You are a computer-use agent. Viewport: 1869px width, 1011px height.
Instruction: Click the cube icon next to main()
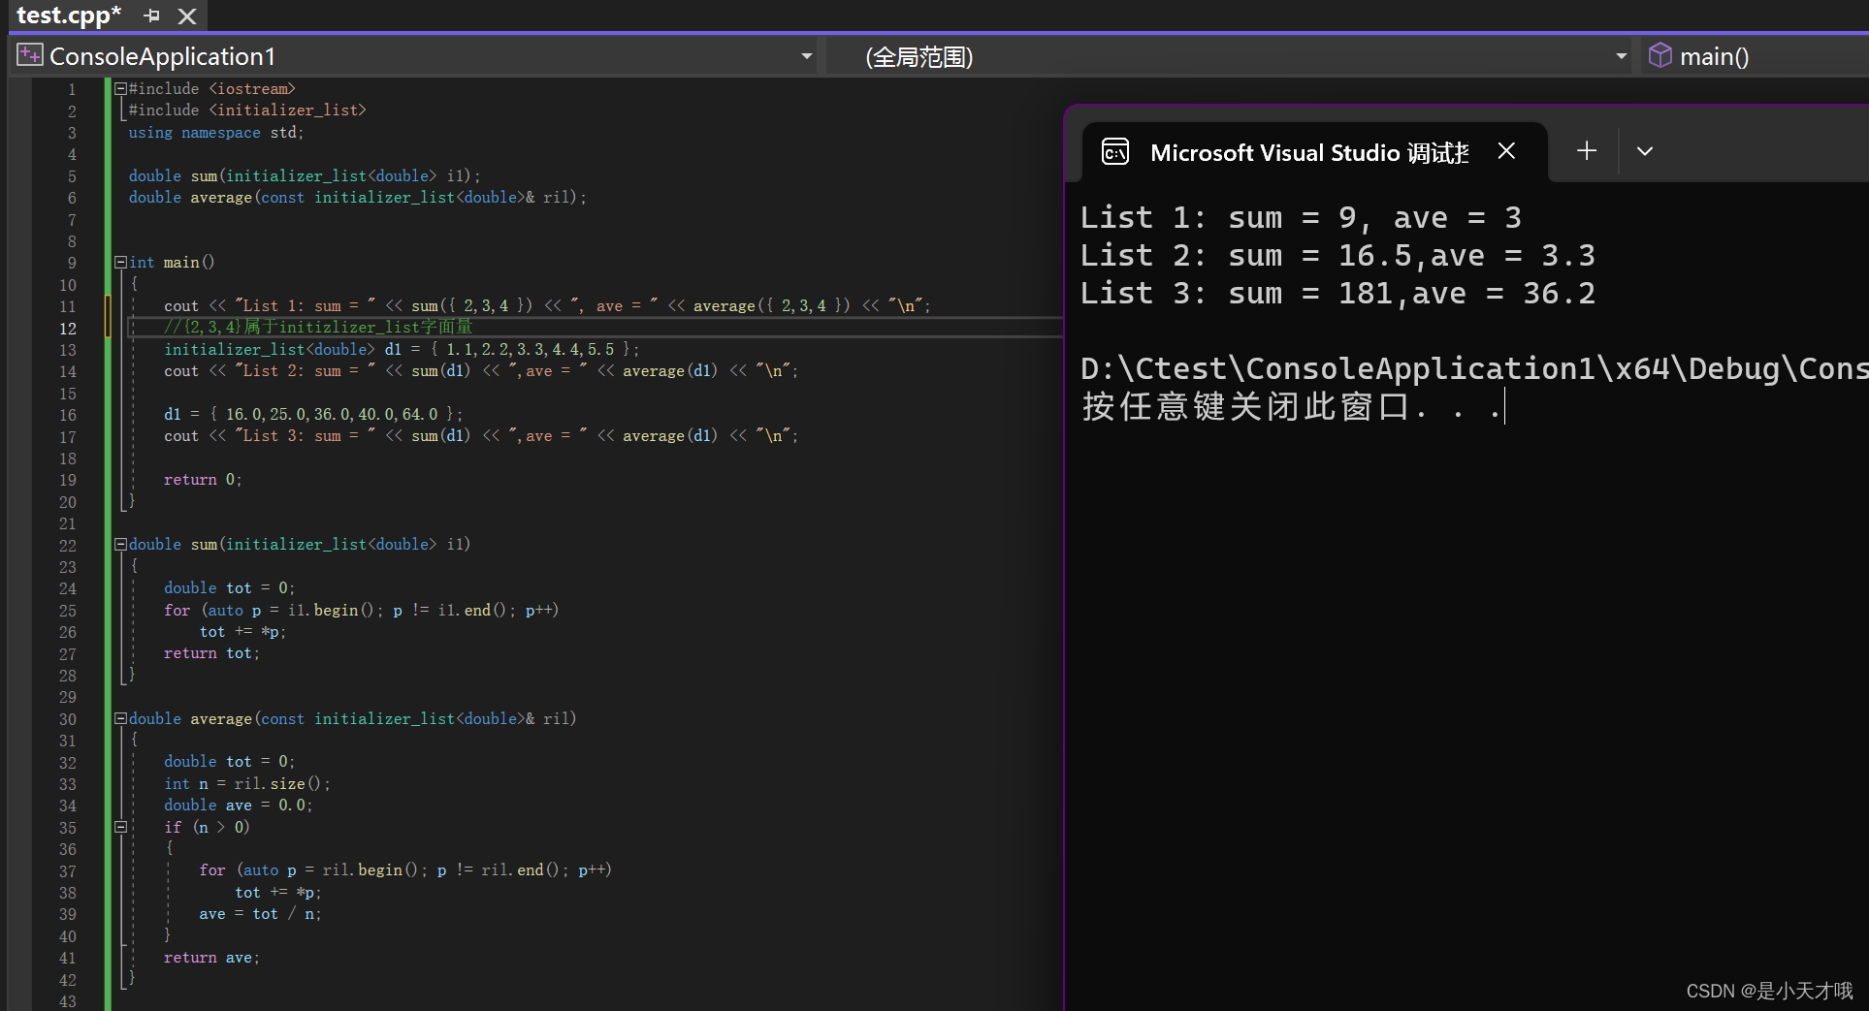click(1660, 55)
